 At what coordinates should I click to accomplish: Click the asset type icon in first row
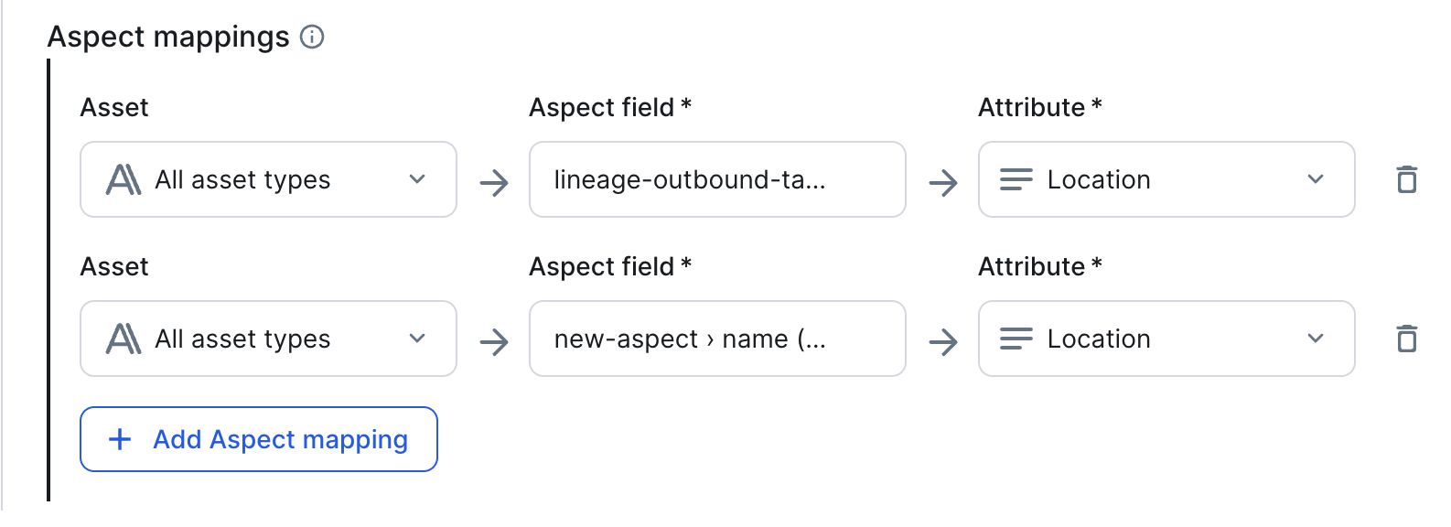[124, 179]
